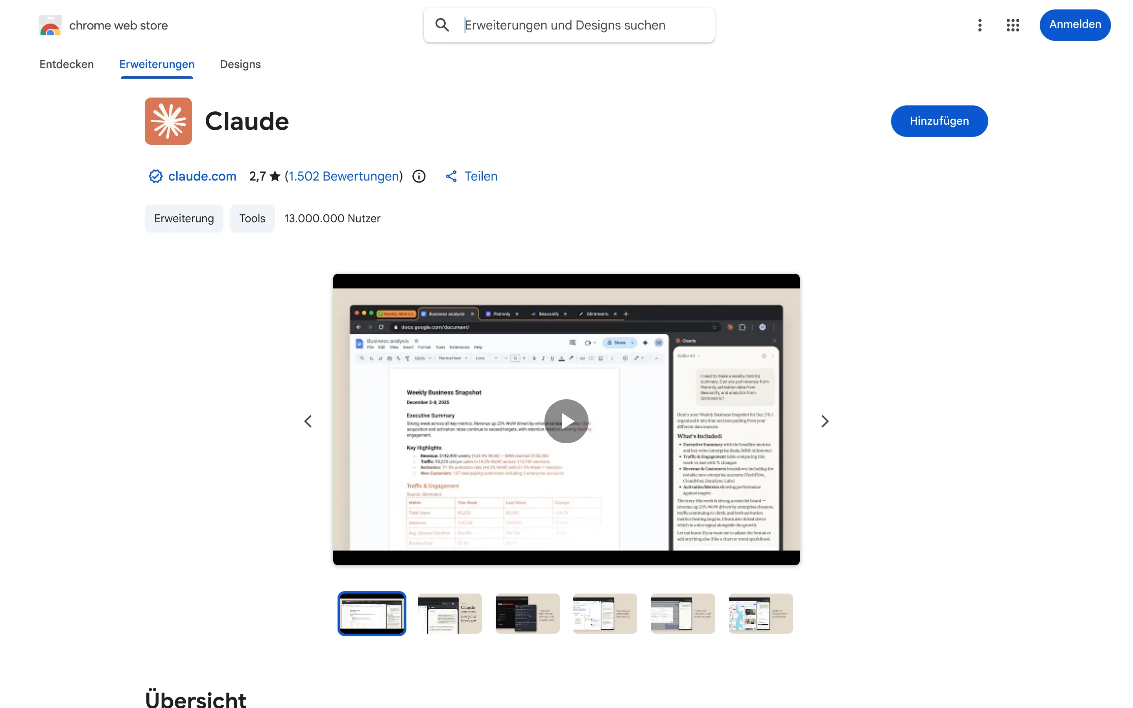The width and height of the screenshot is (1133, 708).
Task: Click the search magnifier icon
Action: tap(442, 25)
